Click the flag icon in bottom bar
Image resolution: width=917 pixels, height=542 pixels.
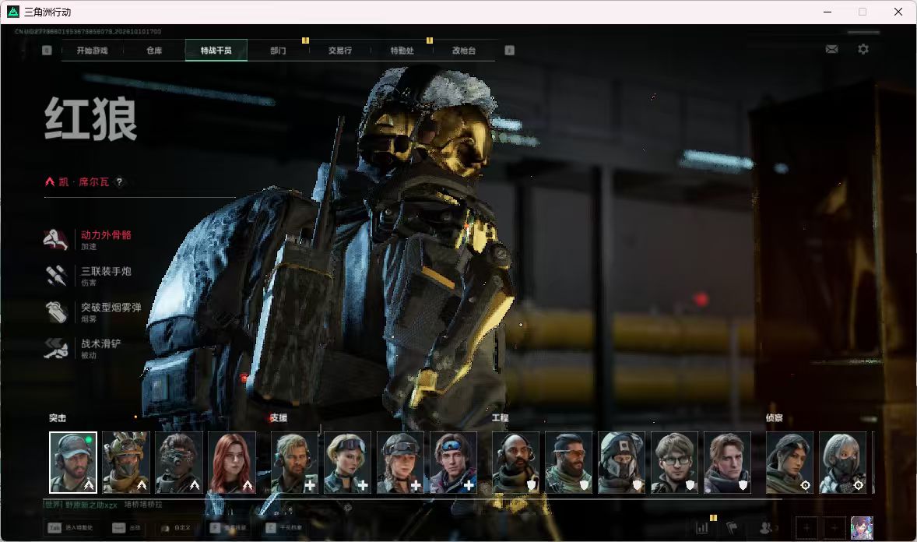pyautogui.click(x=732, y=528)
